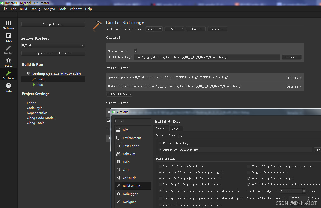Click Remove build configuration

(x=196, y=29)
